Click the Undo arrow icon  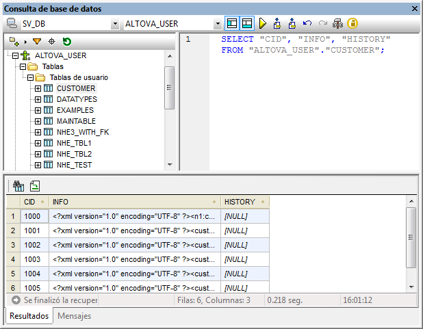307,23
